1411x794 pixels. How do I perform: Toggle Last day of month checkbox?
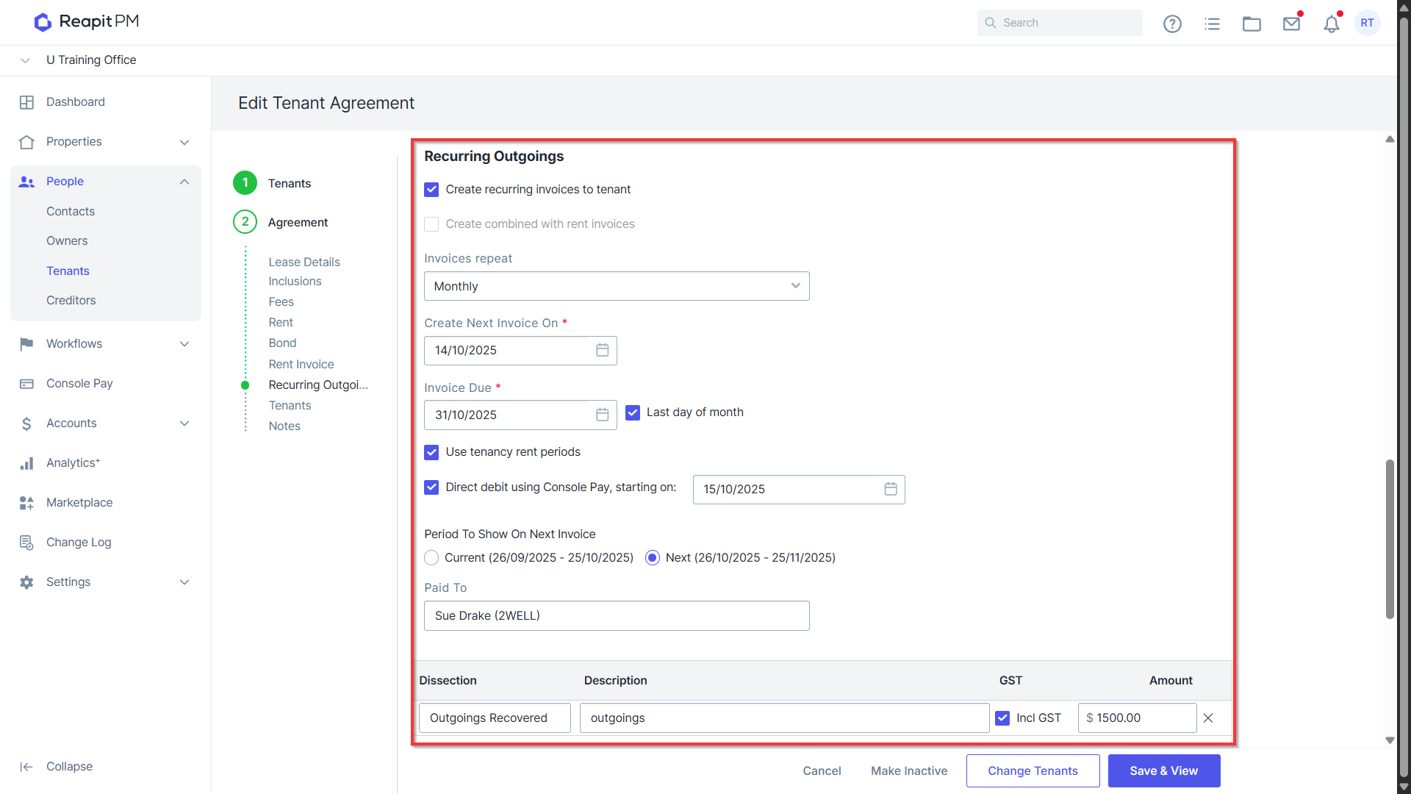pyautogui.click(x=633, y=412)
